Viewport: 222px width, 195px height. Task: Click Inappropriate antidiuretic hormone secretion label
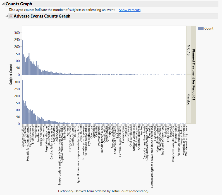click(59, 155)
